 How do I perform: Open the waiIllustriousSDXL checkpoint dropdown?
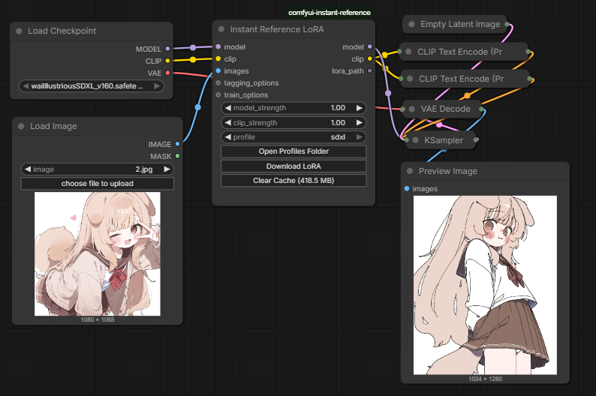tap(92, 86)
